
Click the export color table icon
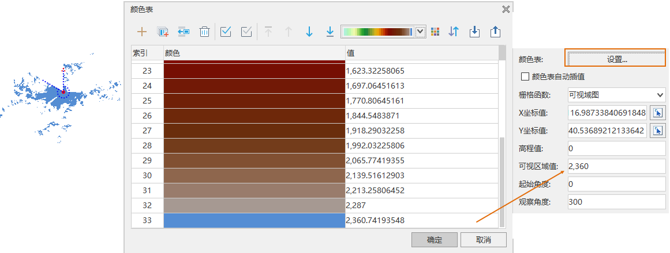(x=495, y=32)
